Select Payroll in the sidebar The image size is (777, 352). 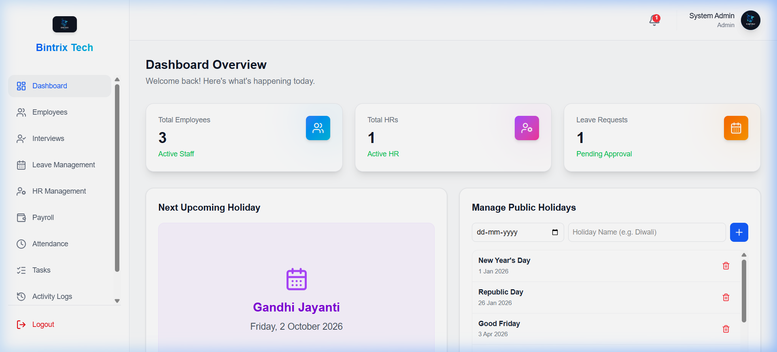pos(59,218)
